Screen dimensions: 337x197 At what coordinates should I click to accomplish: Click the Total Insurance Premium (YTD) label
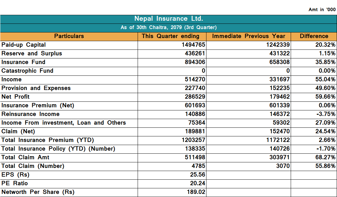click(48, 140)
